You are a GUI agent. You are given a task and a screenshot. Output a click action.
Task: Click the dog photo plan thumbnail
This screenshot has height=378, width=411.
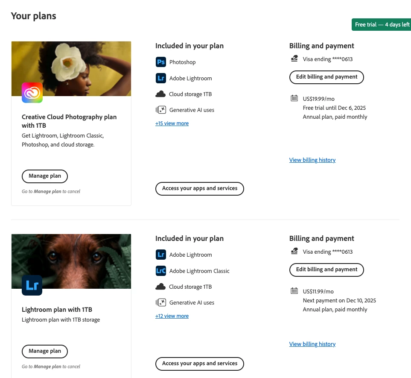(x=71, y=261)
